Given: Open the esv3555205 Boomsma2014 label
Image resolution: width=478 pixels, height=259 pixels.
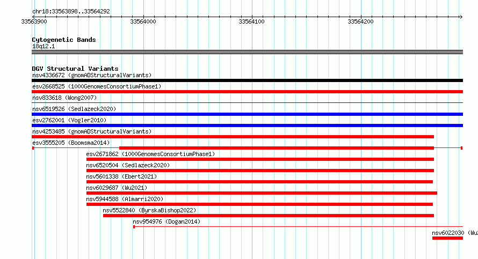Looking at the screenshot, I should tap(71, 143).
